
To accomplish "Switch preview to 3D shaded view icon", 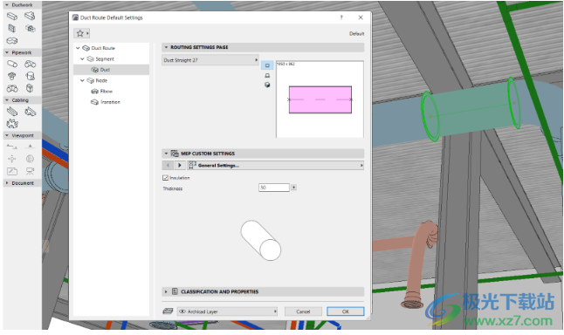I will pyautogui.click(x=267, y=85).
